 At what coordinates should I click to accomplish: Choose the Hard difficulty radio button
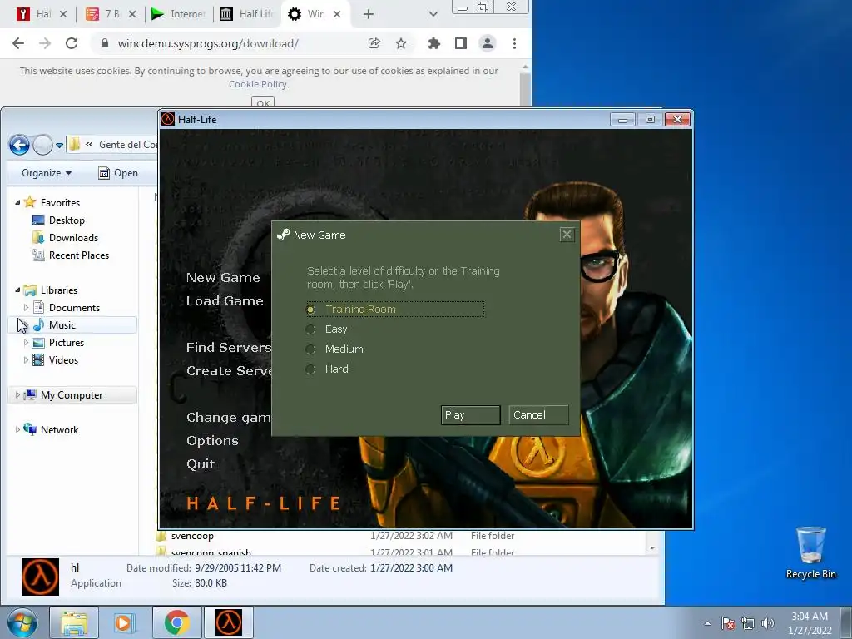tap(310, 369)
